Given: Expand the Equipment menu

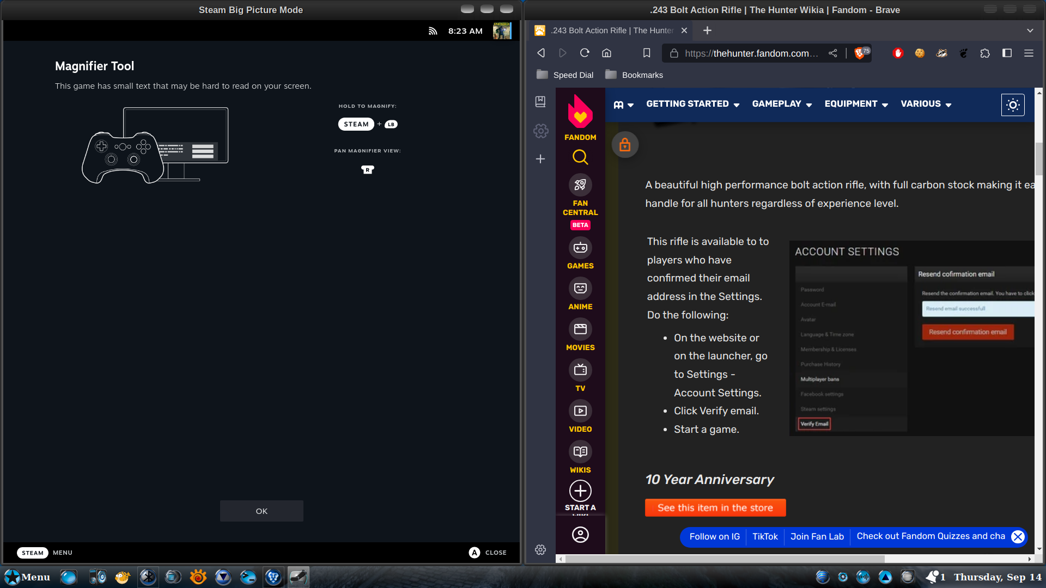Looking at the screenshot, I should (856, 104).
